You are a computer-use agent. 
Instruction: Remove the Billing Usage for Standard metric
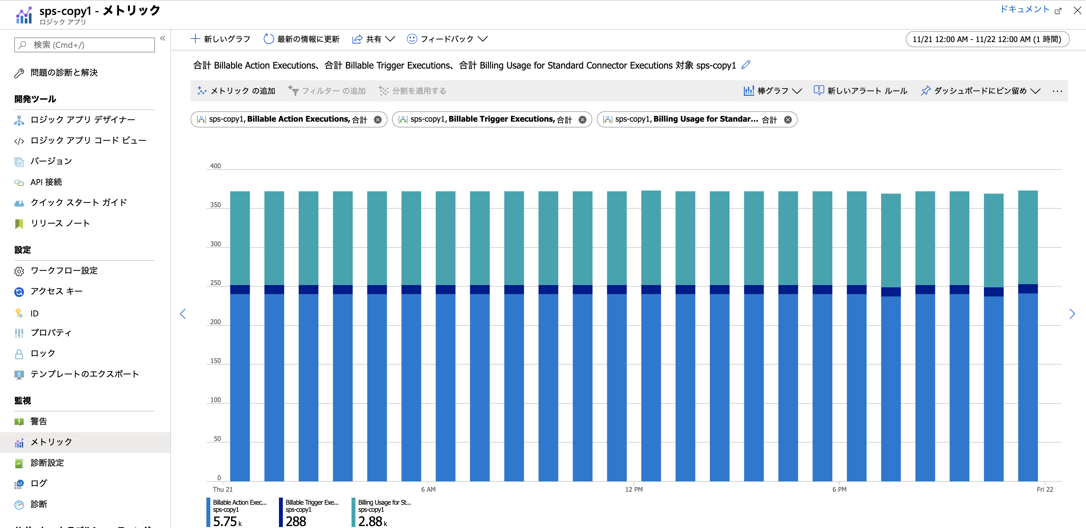788,120
